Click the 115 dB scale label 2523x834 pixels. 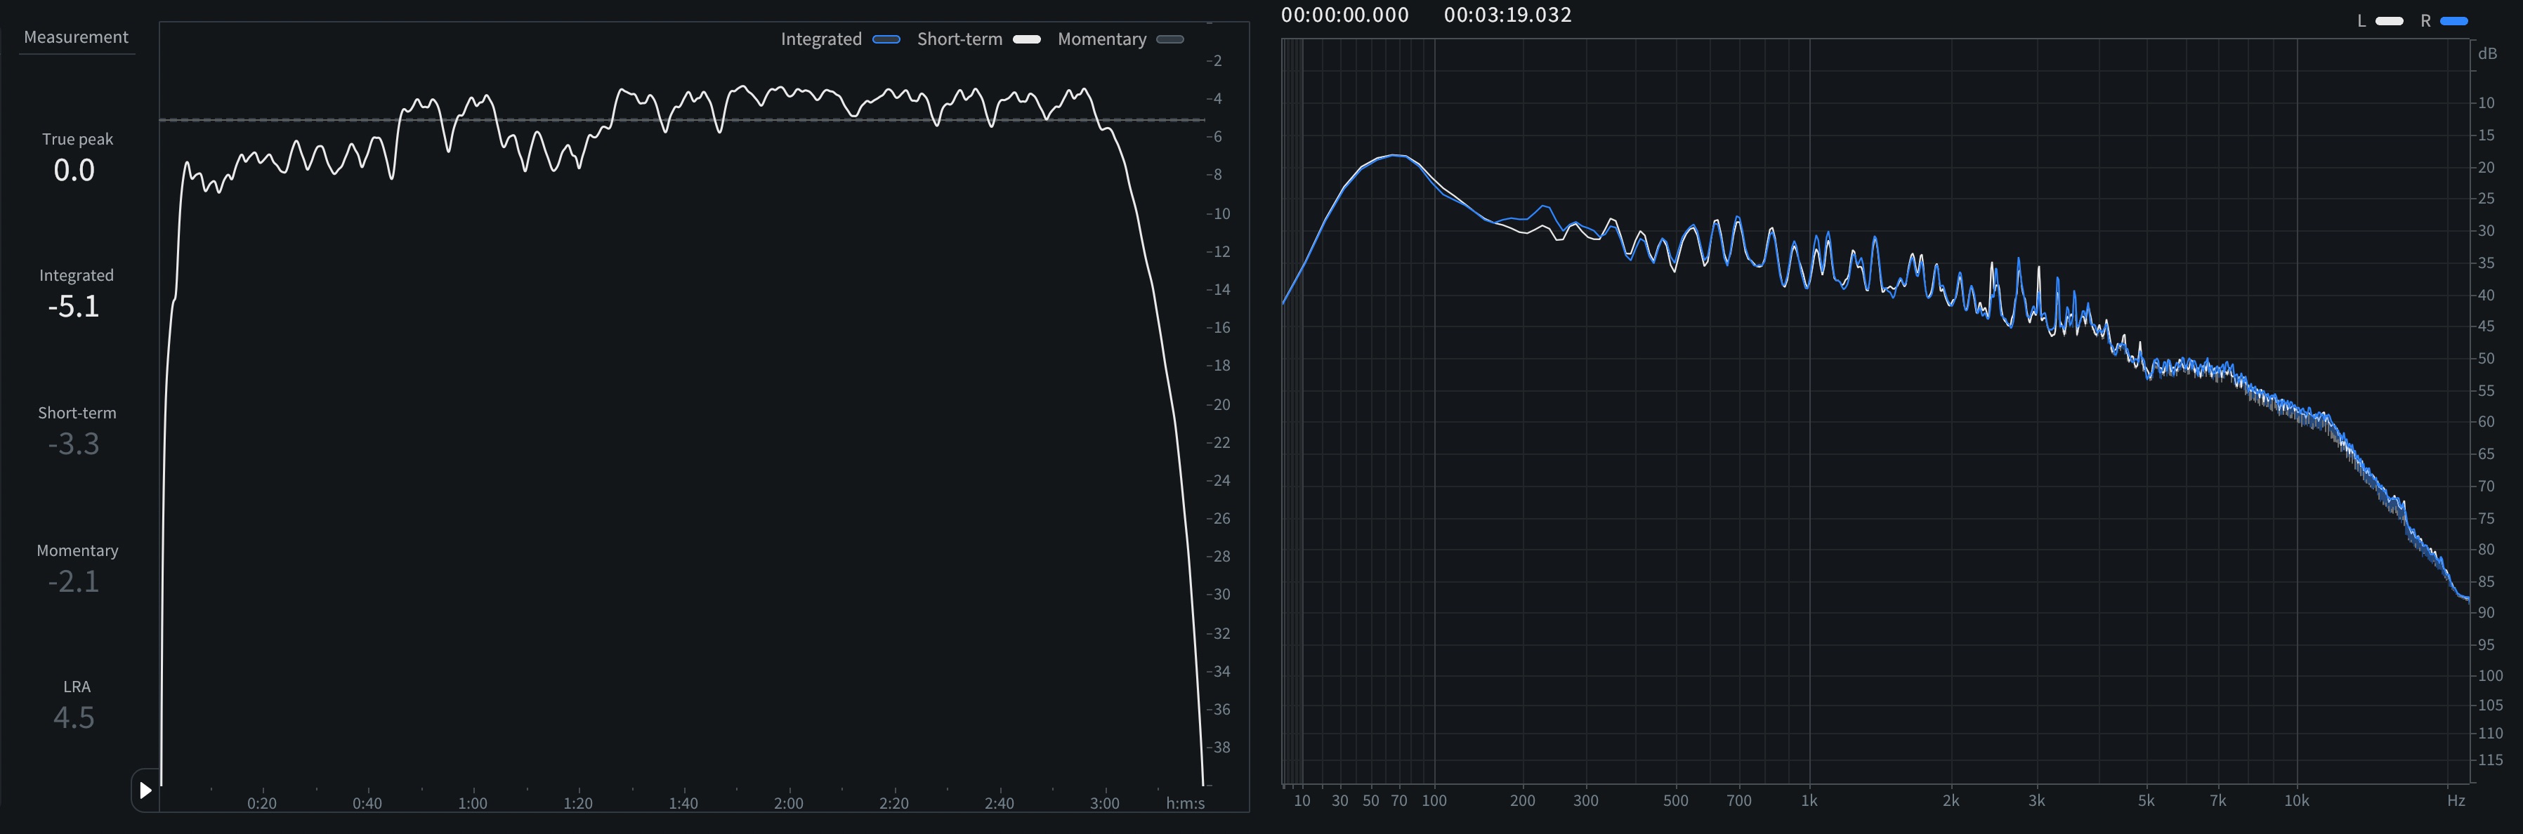coord(2490,760)
